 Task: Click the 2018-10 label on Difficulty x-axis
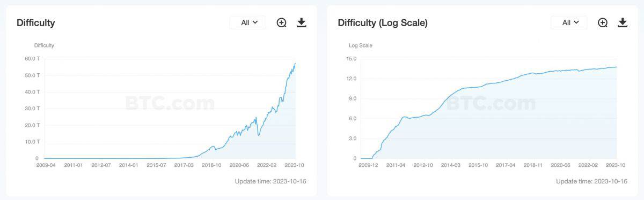point(211,165)
